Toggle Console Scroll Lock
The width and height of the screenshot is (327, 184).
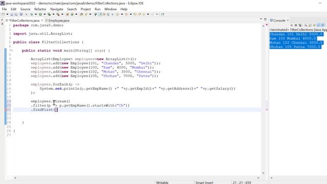310,26
